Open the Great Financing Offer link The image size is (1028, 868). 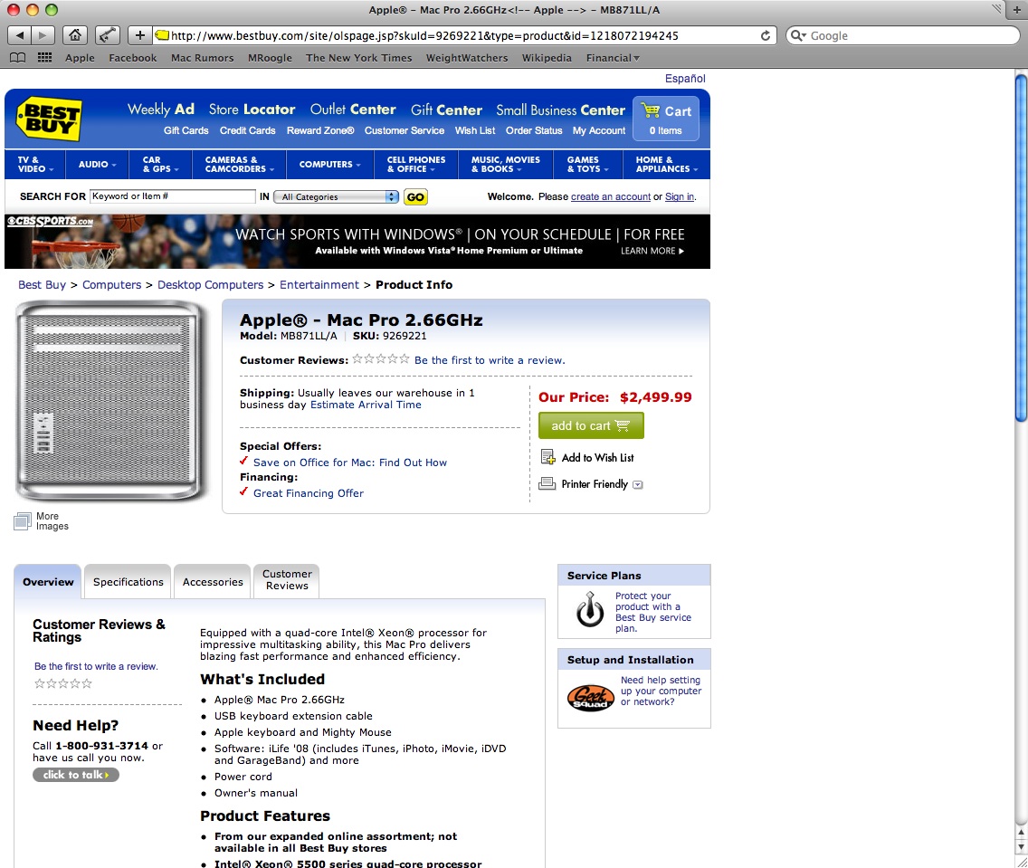pyautogui.click(x=309, y=493)
